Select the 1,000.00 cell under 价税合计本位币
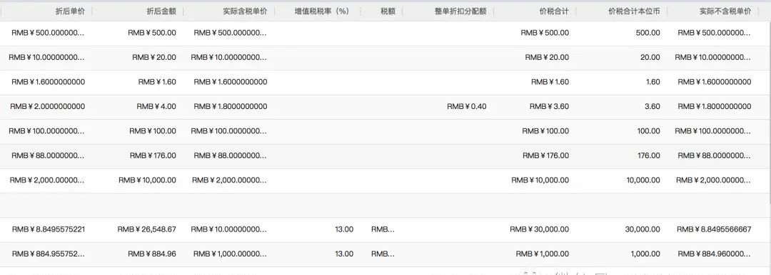771x275 pixels. (646, 254)
